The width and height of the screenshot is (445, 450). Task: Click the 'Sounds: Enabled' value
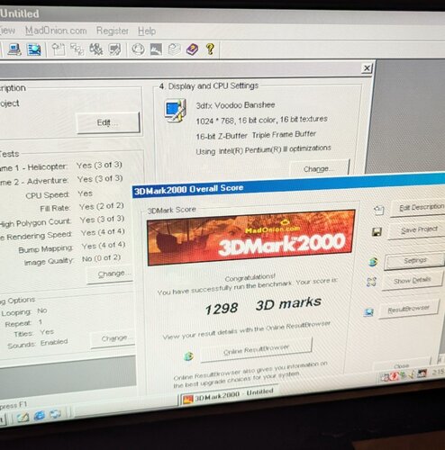pos(54,342)
